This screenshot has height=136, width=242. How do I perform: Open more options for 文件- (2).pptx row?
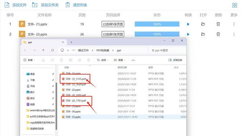[234, 34]
